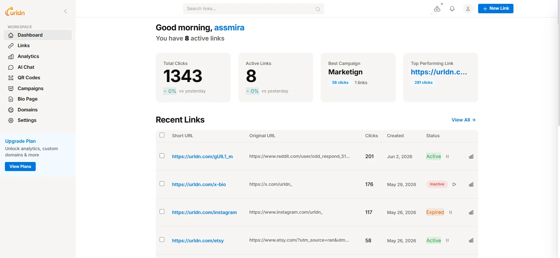560x258 pixels.
Task: Pause the gUIL1_m link
Action: tap(447, 156)
